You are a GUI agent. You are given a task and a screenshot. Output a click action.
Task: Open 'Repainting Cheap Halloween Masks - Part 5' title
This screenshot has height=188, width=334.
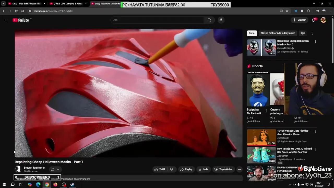293,43
